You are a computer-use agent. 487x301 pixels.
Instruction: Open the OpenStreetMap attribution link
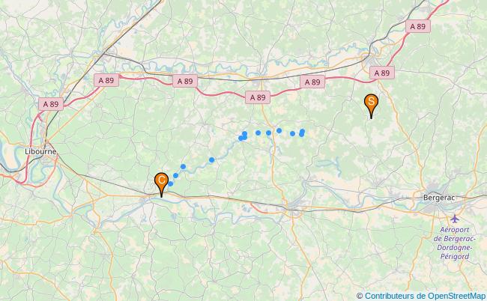[456, 296]
